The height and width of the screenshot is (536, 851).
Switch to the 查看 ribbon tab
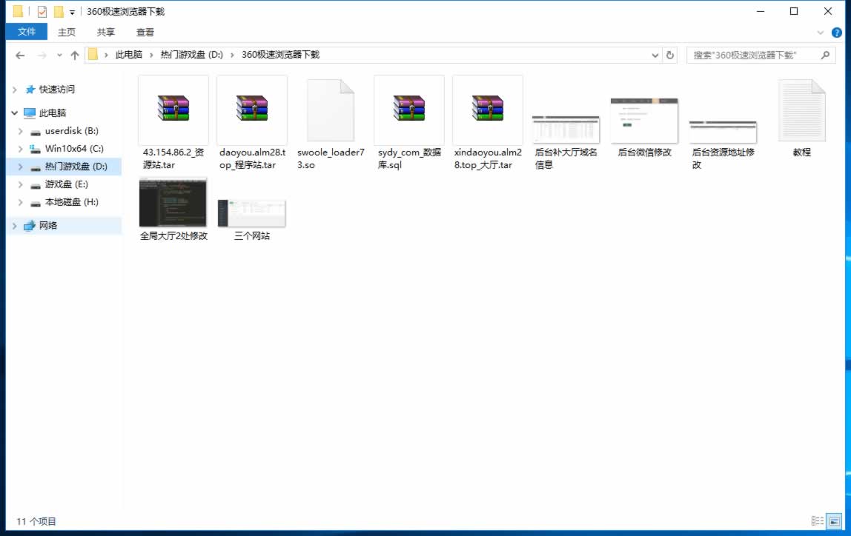pyautogui.click(x=145, y=32)
